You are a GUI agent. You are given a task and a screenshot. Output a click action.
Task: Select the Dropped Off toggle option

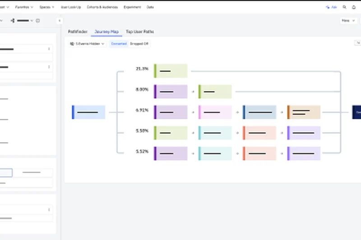pyautogui.click(x=139, y=44)
